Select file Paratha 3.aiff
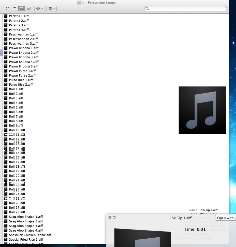The image size is (236, 247). point(19,25)
